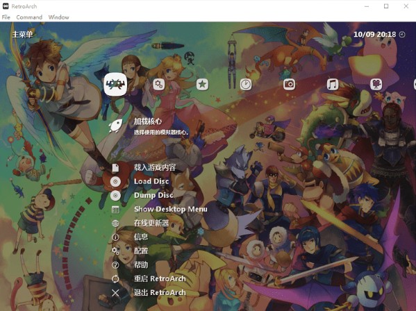416x311 pixels.
Task: Maximize the RetroArch window
Action: pyautogui.click(x=386, y=6)
